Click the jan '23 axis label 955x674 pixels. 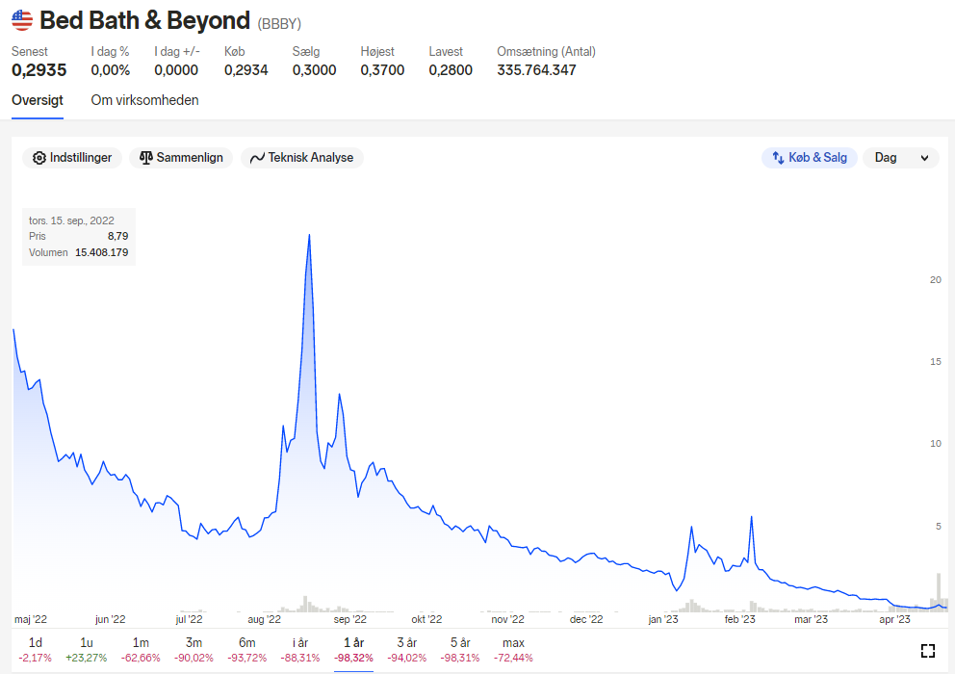[663, 620]
